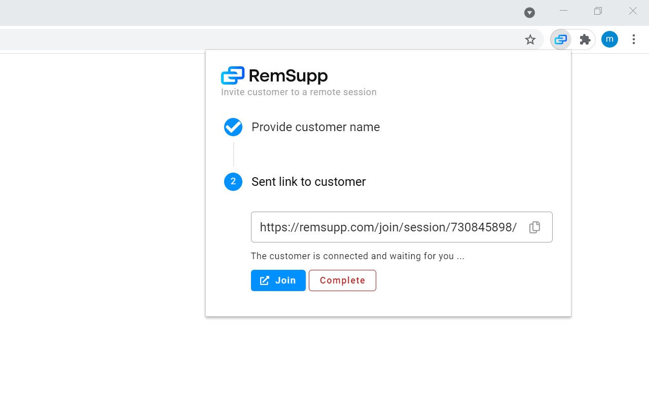Restore down the browser window
The height and width of the screenshot is (405, 649).
(598, 11)
